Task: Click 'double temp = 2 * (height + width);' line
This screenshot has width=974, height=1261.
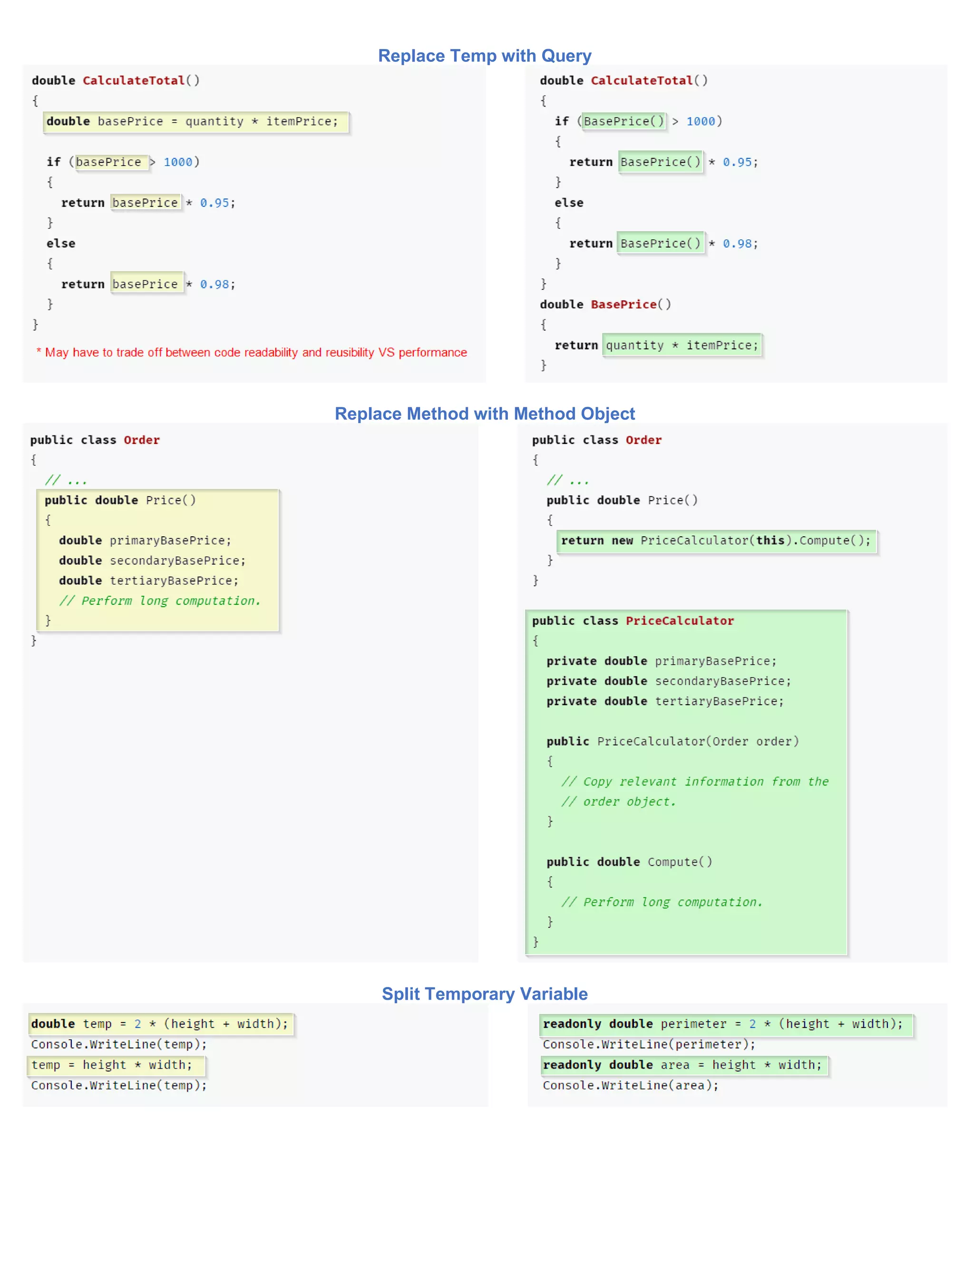Action: click(160, 1025)
